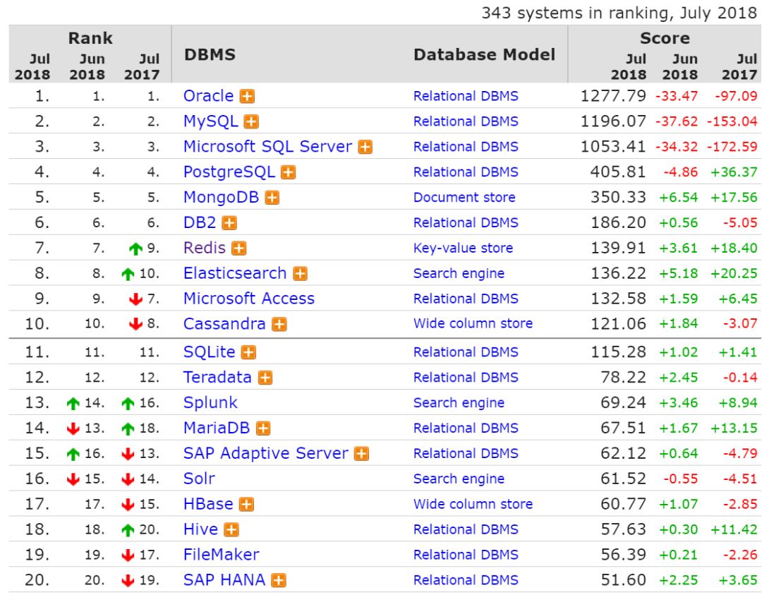The image size is (762, 595).
Task: Click the MongoDB score 350.33
Action: pyautogui.click(x=618, y=198)
